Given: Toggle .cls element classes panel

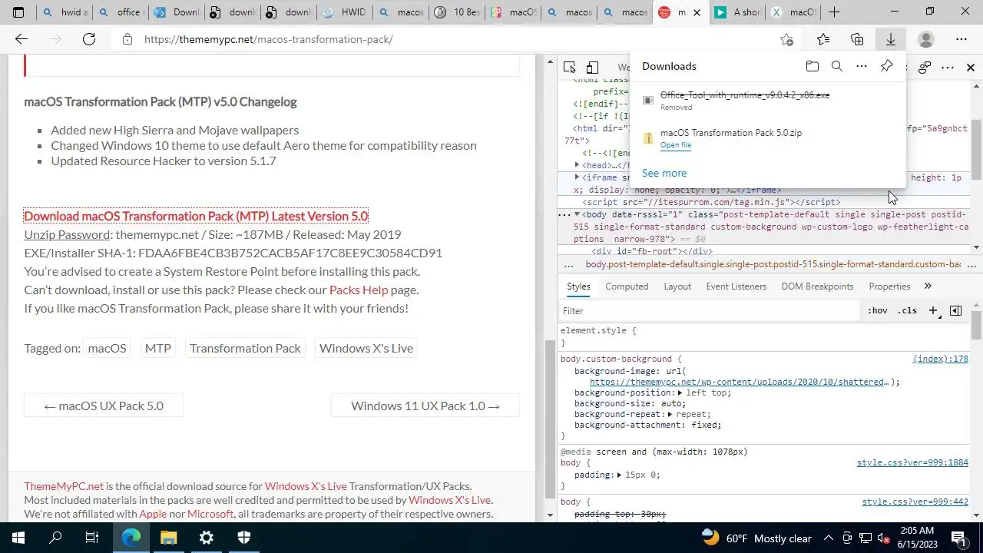Looking at the screenshot, I should [908, 311].
